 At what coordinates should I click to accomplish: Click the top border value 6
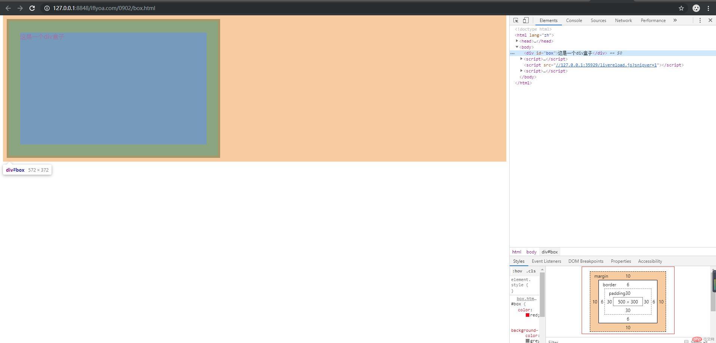(628, 285)
